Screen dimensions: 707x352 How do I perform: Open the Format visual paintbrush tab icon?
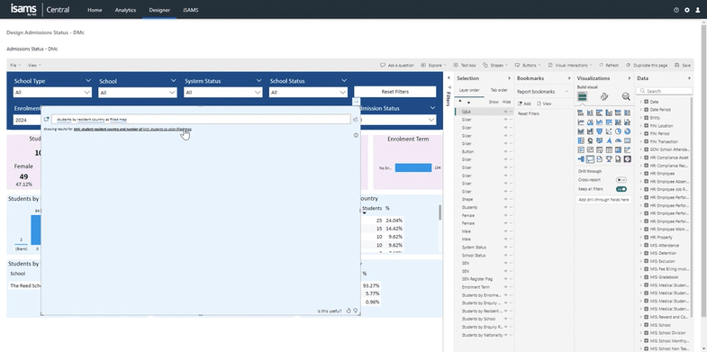tap(604, 96)
